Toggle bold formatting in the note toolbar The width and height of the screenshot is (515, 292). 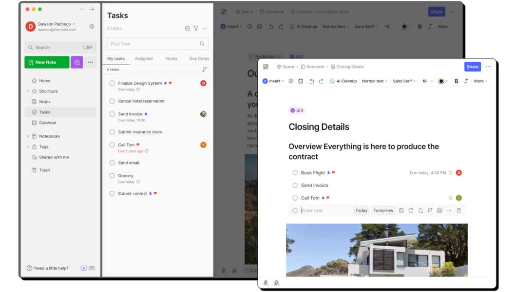(x=456, y=81)
